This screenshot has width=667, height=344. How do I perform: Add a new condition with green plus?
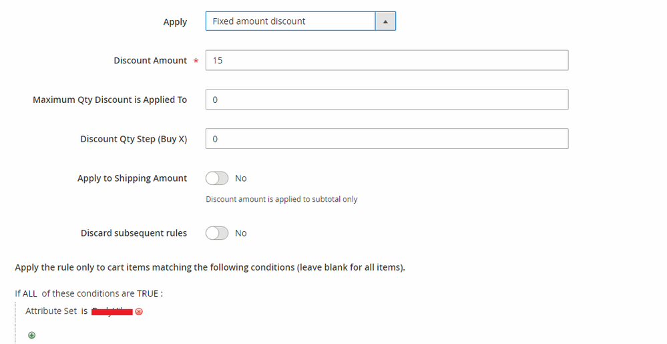tap(31, 335)
